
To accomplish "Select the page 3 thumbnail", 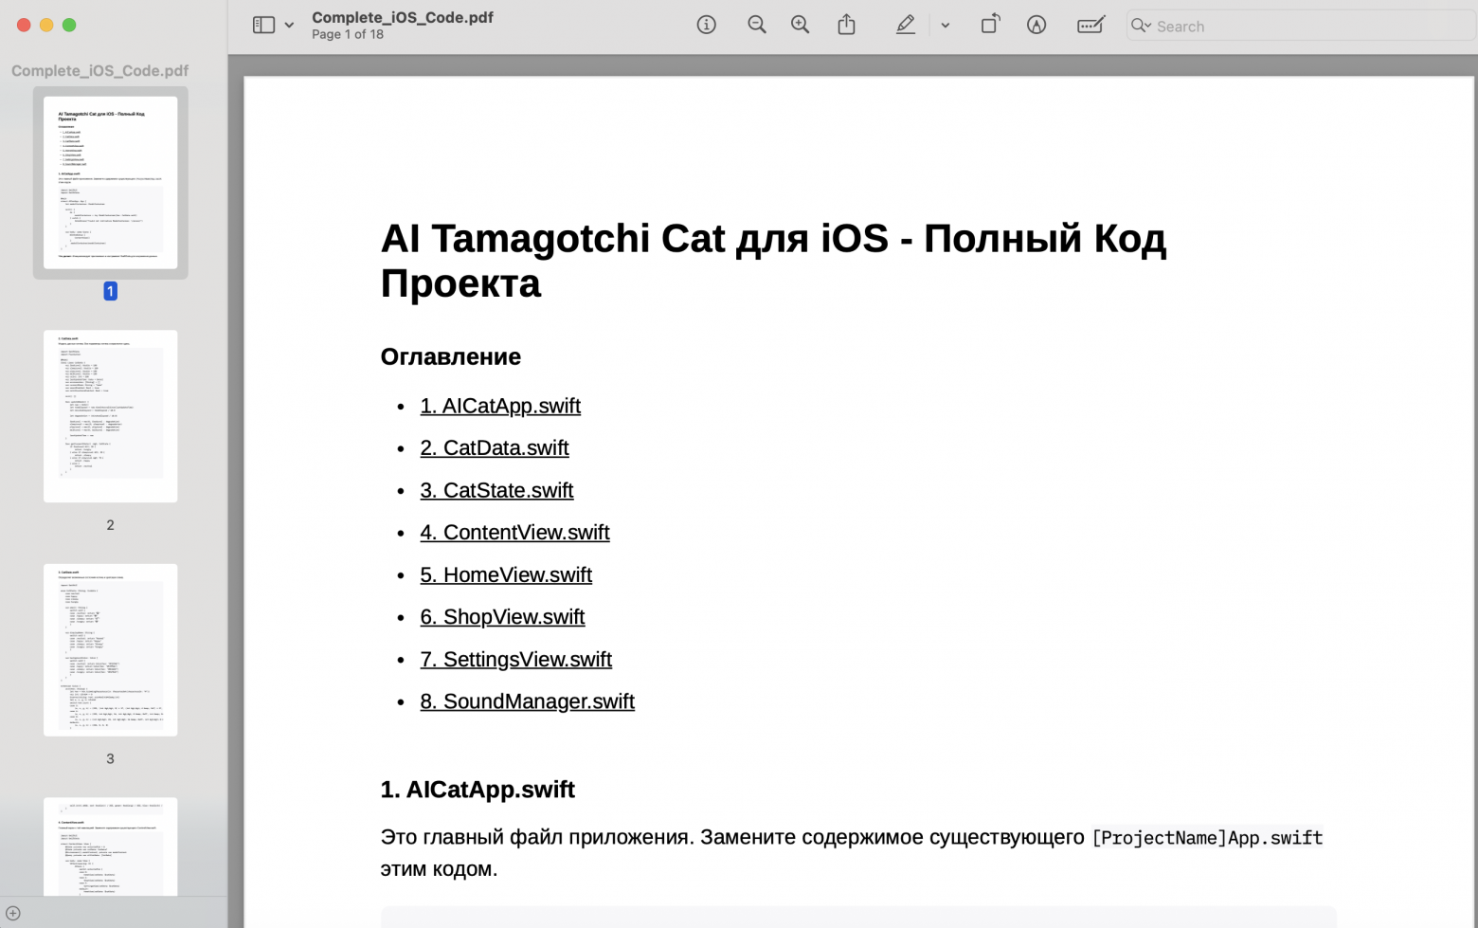I will point(110,650).
